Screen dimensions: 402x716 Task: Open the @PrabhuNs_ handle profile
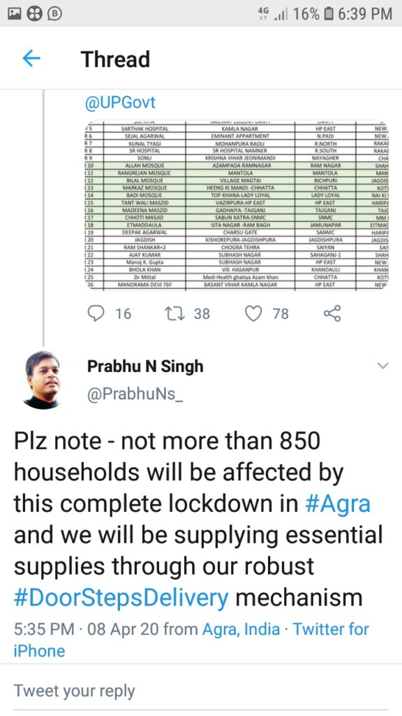[135, 393]
